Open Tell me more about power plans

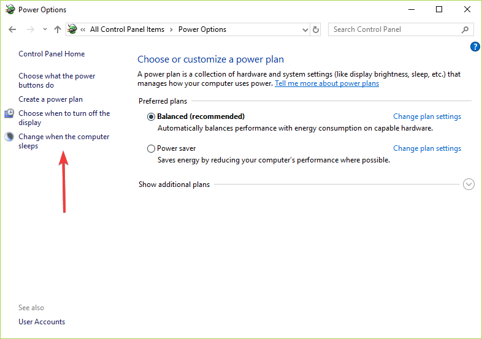click(x=327, y=83)
